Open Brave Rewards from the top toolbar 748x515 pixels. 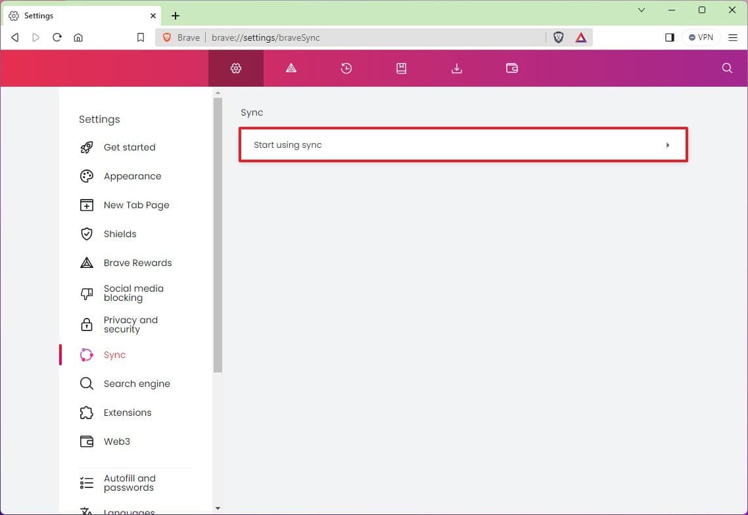click(291, 68)
